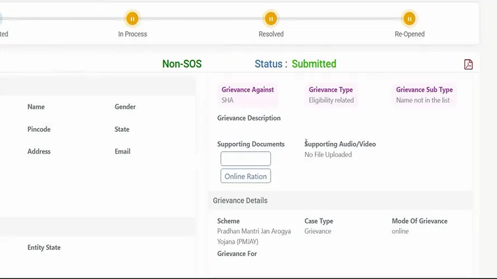Open the blank supporting document button
This screenshot has height=279, width=497.
[245, 158]
